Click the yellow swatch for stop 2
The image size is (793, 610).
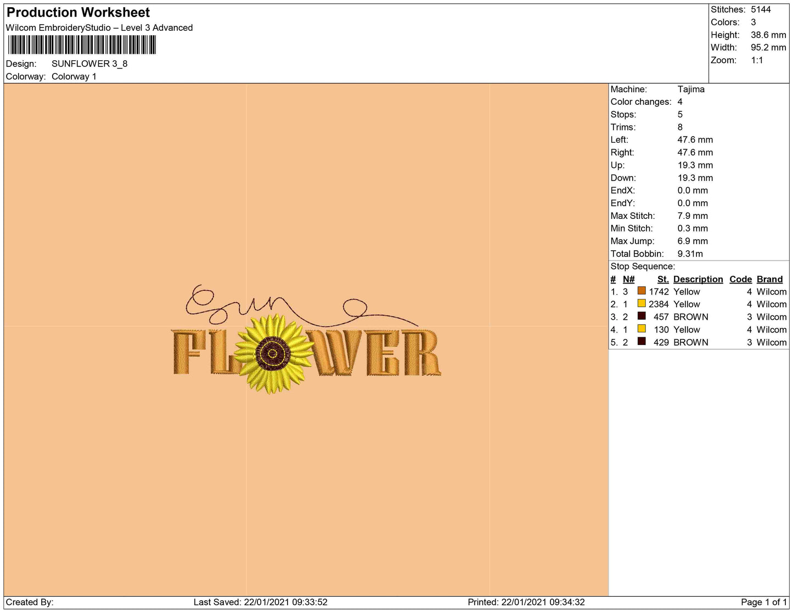coord(641,303)
